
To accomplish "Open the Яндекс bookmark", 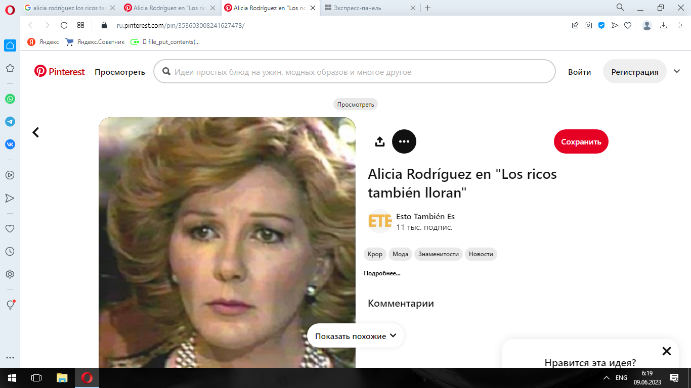I will (44, 42).
